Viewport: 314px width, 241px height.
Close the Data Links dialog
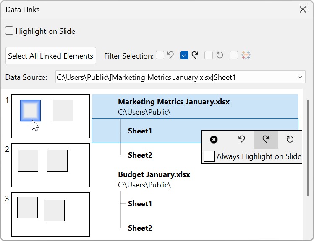[x=303, y=10]
